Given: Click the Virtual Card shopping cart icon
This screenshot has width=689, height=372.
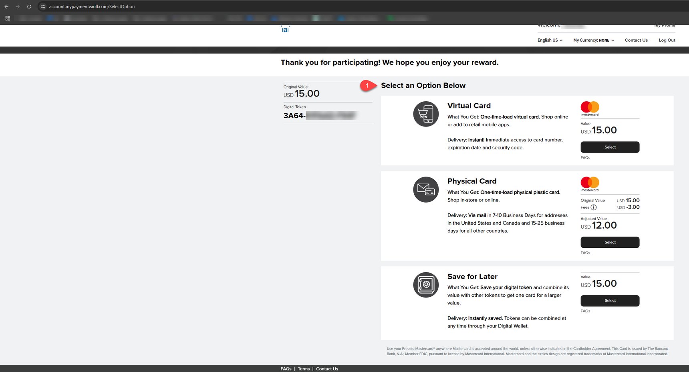Looking at the screenshot, I should pyautogui.click(x=426, y=114).
